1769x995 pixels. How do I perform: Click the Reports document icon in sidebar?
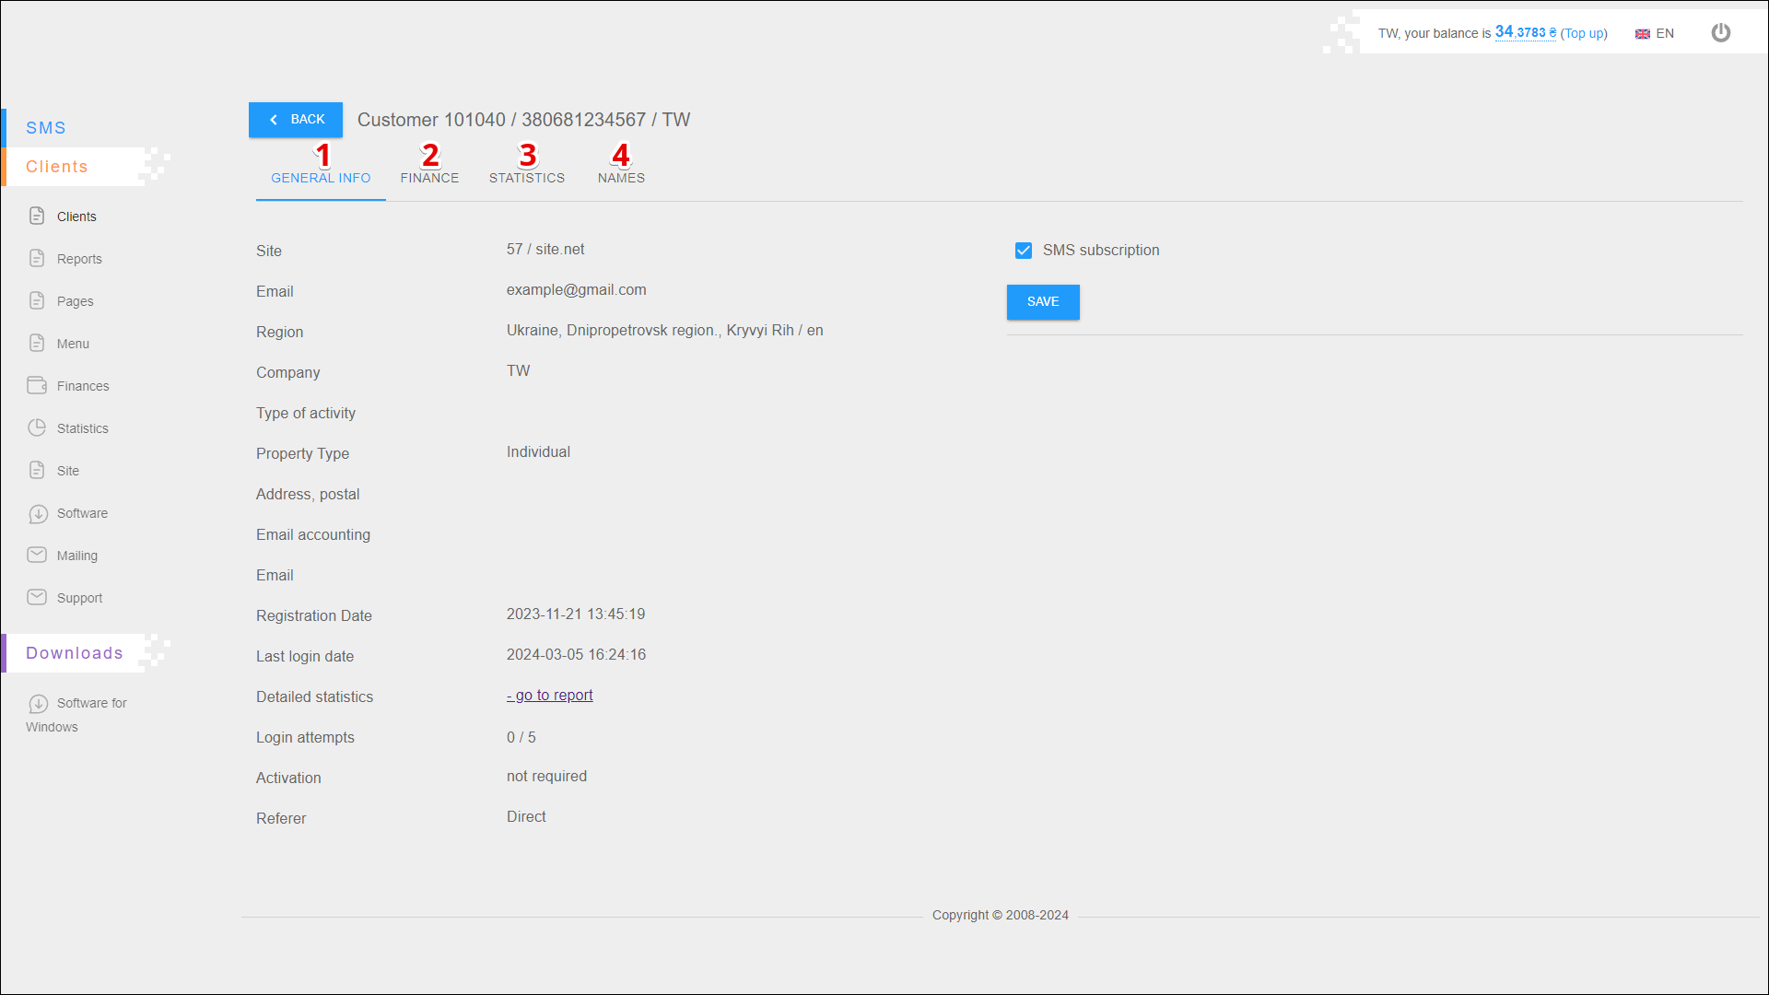pos(37,258)
